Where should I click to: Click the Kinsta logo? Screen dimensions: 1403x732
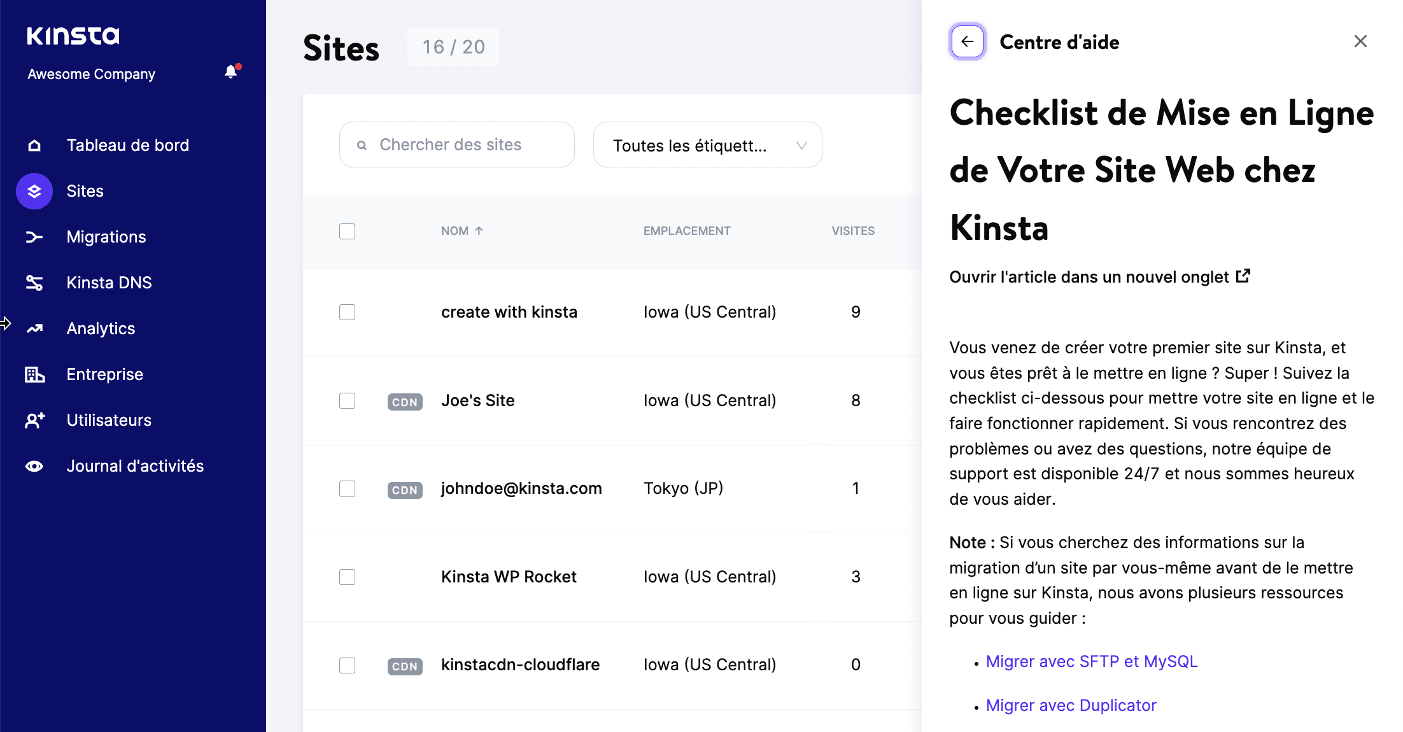[x=73, y=36]
